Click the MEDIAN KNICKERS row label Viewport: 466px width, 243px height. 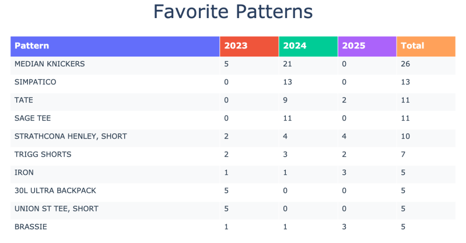pyautogui.click(x=50, y=64)
